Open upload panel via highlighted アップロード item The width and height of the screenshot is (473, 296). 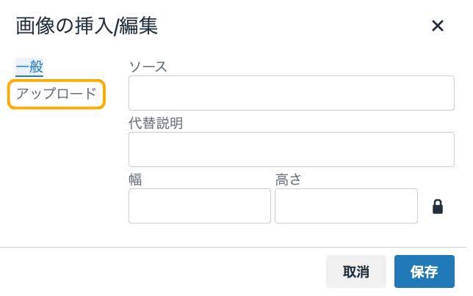pyautogui.click(x=57, y=94)
